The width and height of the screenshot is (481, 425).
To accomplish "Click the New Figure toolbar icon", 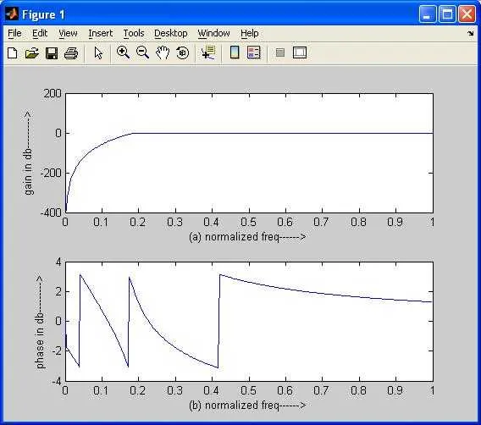I will click(12, 53).
